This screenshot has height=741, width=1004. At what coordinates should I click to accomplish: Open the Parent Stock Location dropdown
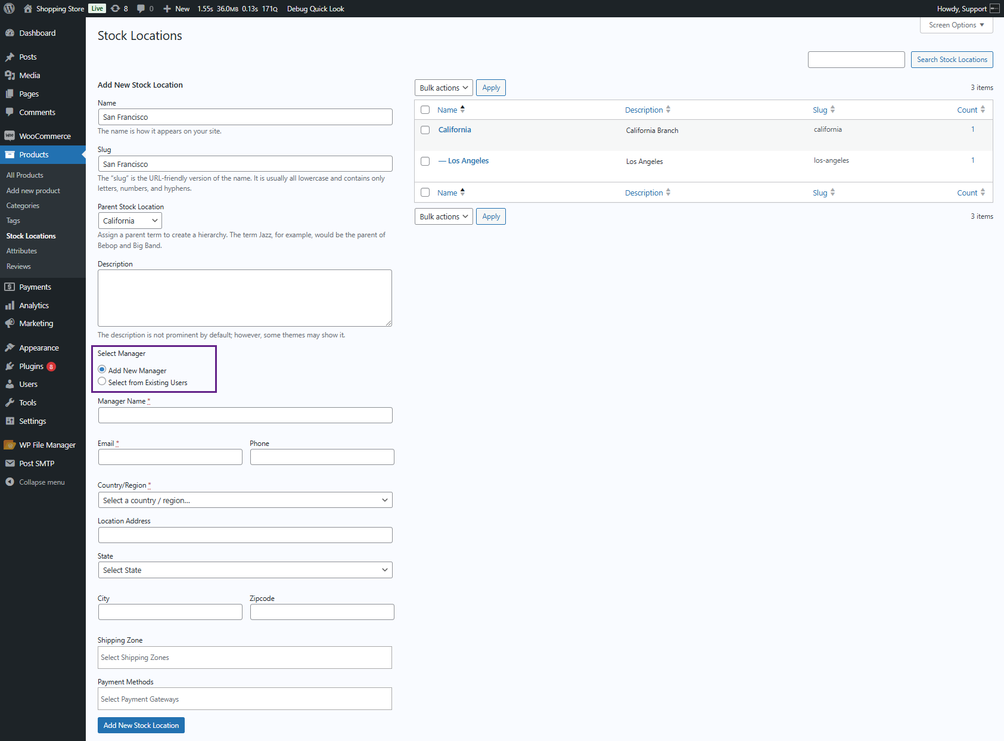(130, 221)
